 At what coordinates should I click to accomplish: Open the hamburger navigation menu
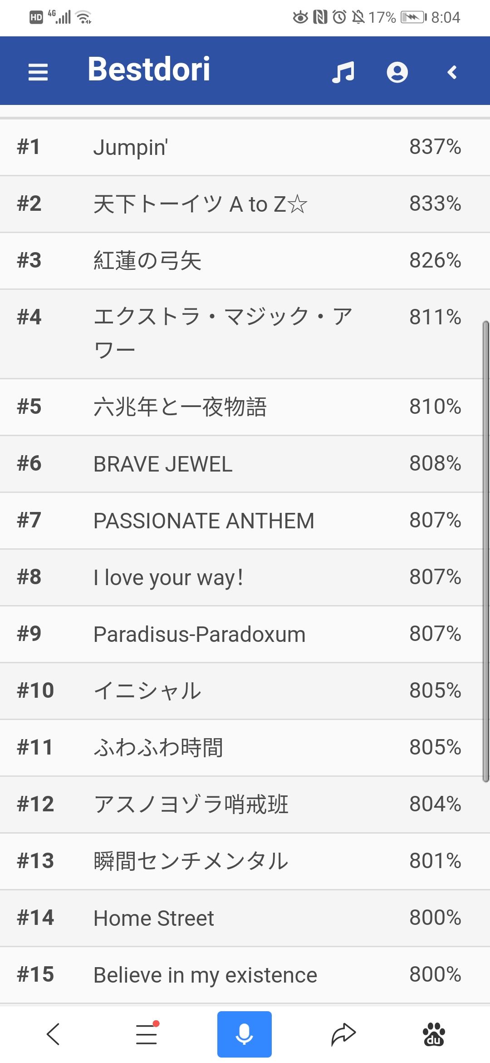(38, 72)
